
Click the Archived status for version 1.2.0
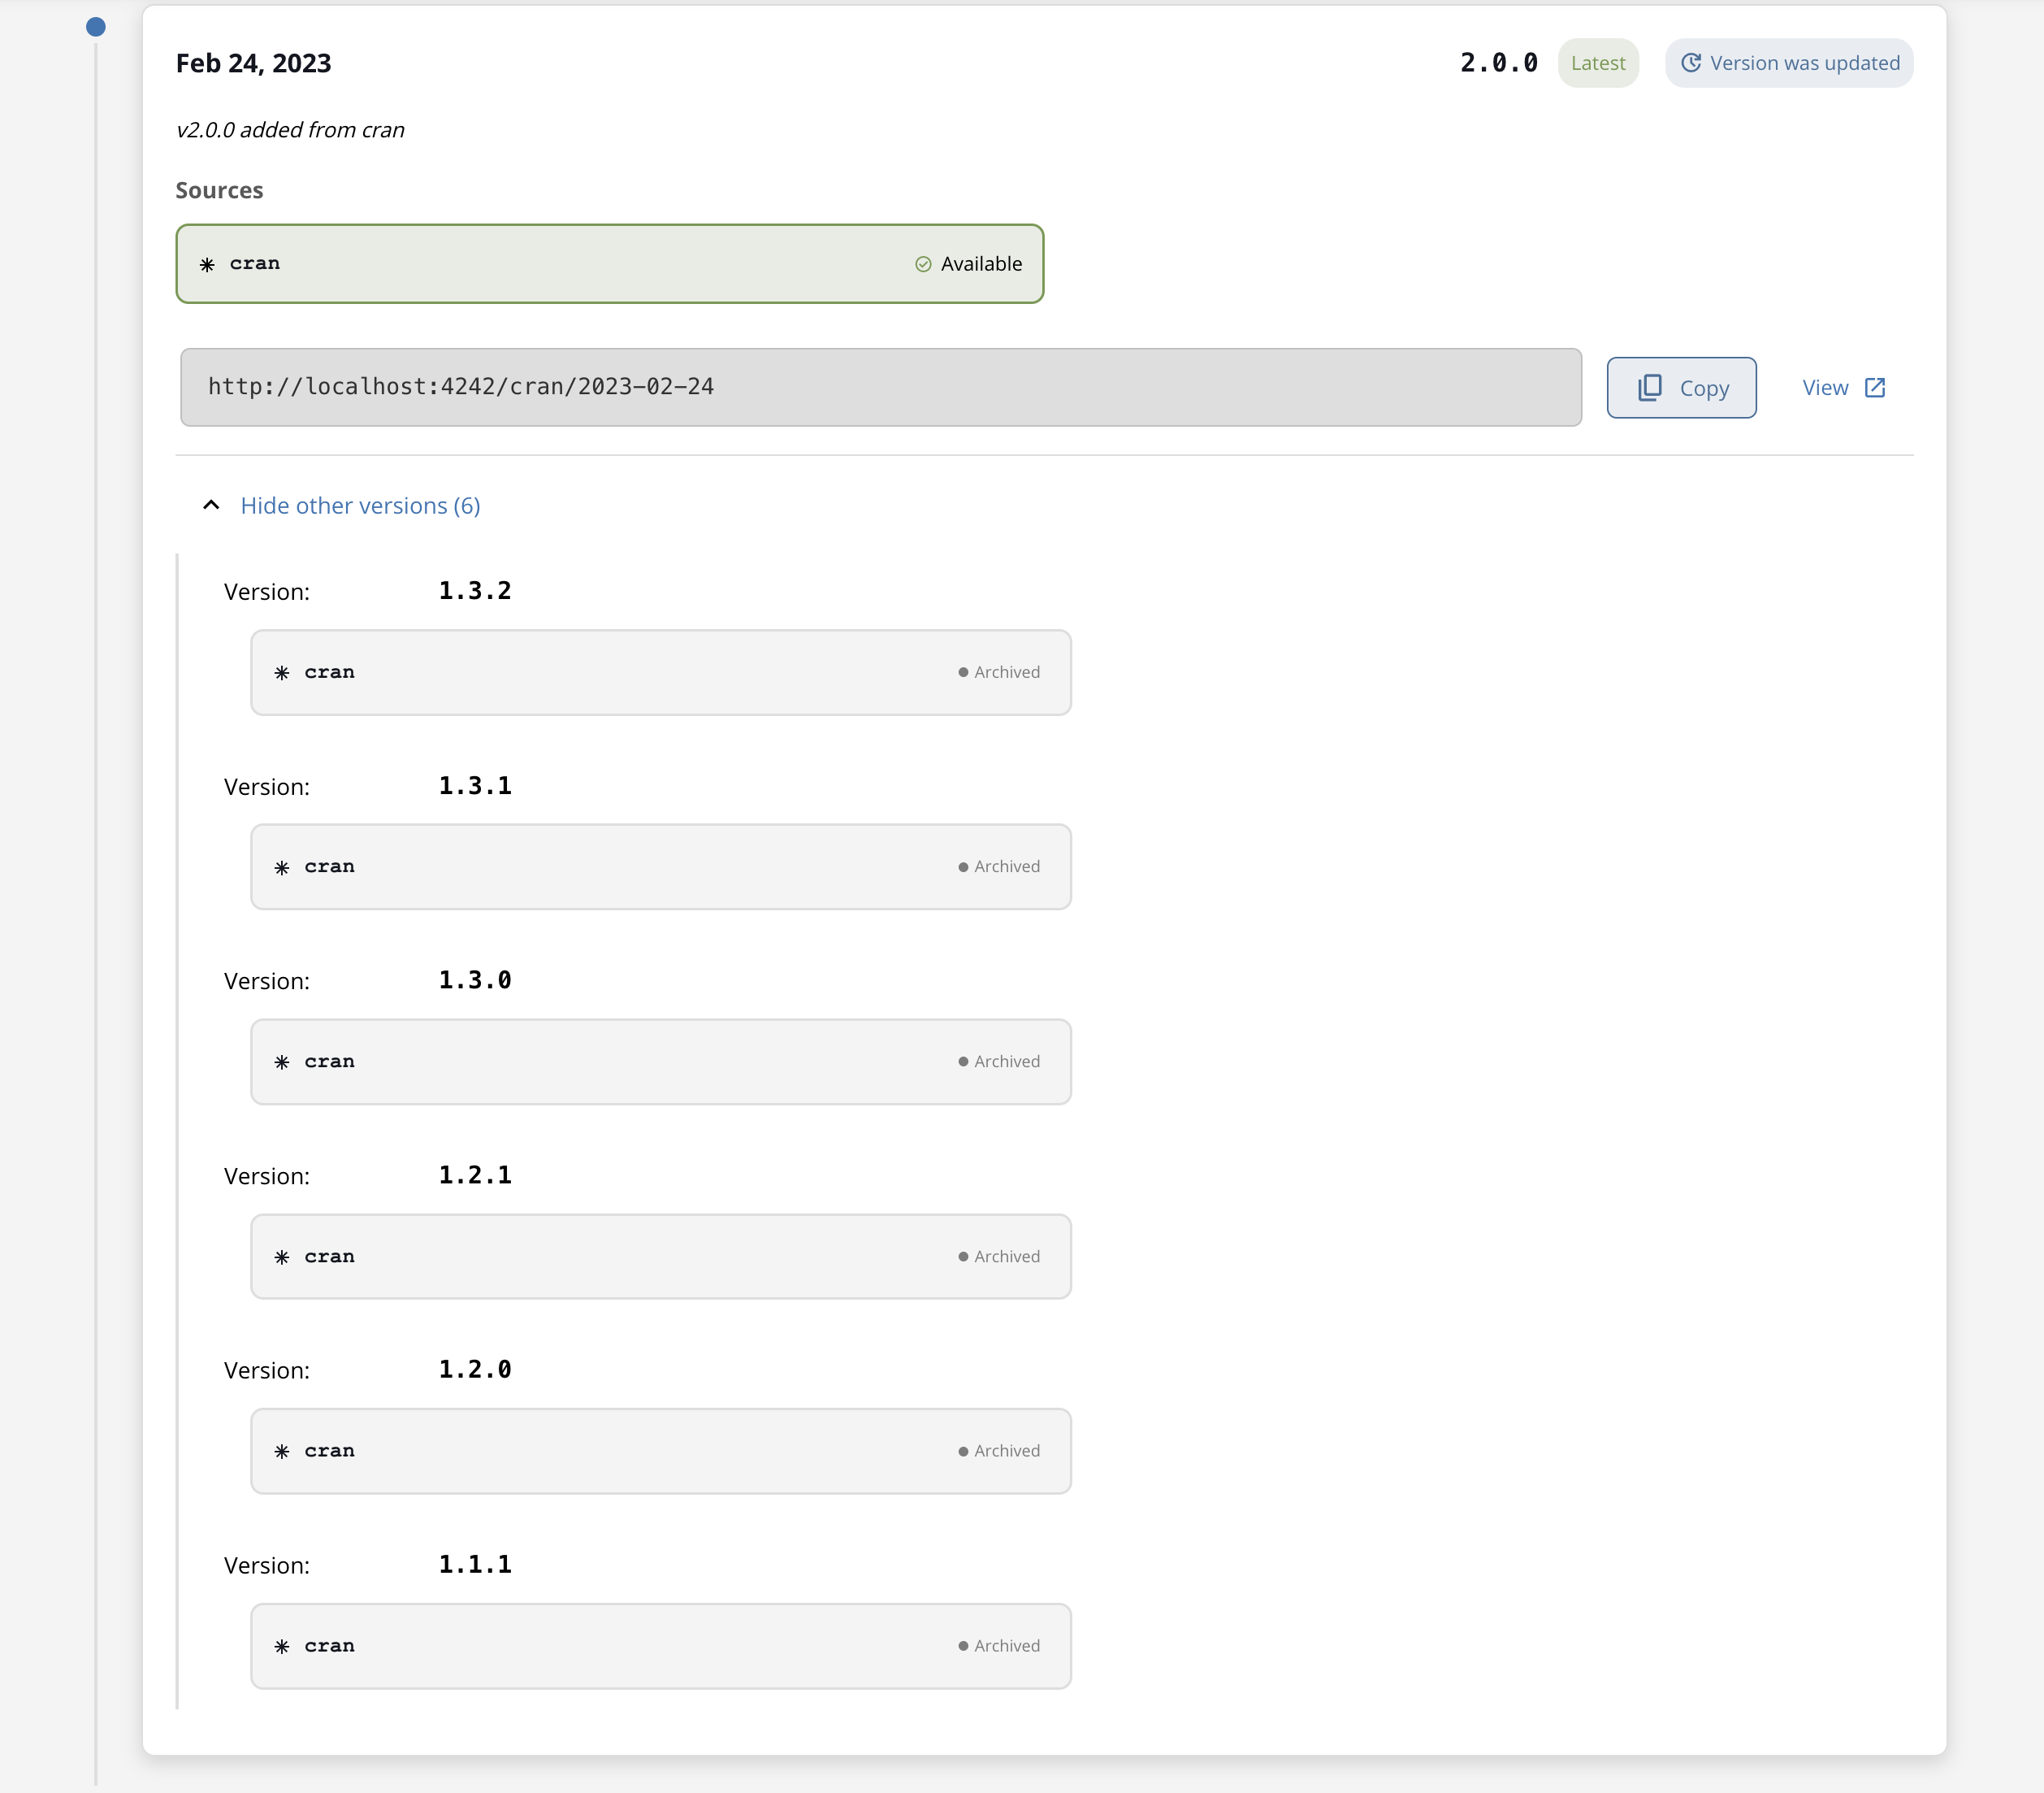tap(999, 1451)
